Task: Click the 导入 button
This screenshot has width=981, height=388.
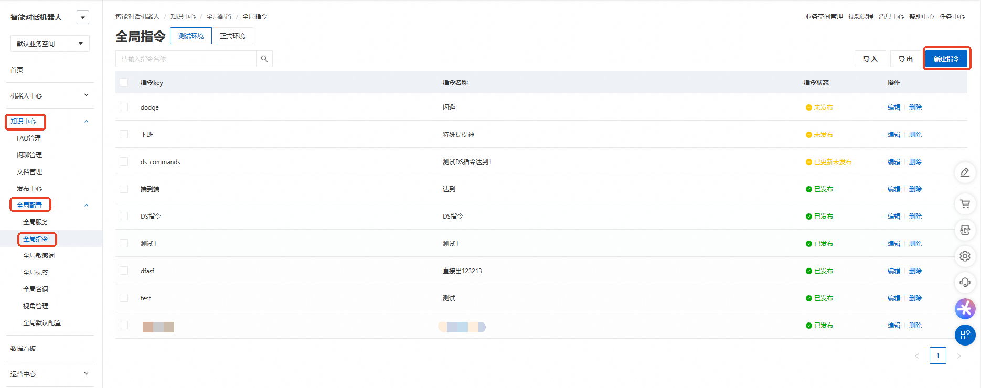Action: point(870,59)
